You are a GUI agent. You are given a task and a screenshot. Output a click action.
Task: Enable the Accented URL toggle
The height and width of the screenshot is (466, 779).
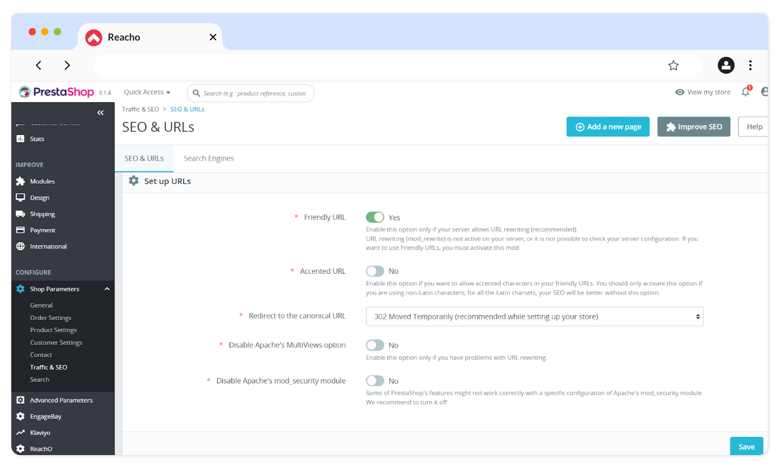(x=374, y=271)
